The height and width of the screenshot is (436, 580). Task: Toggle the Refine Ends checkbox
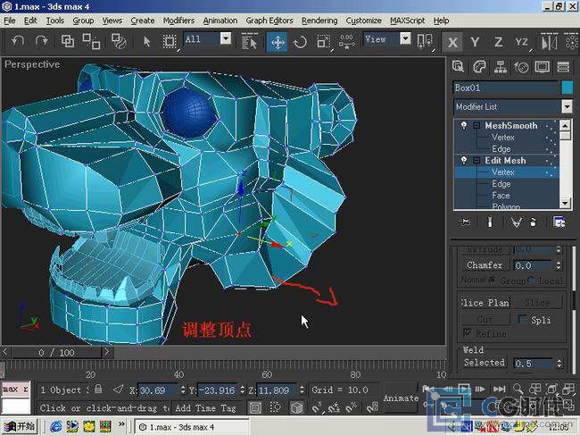coord(468,333)
